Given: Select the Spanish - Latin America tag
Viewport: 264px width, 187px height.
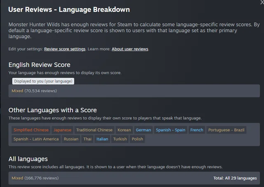Looking at the screenshot, I should tap(36, 139).
